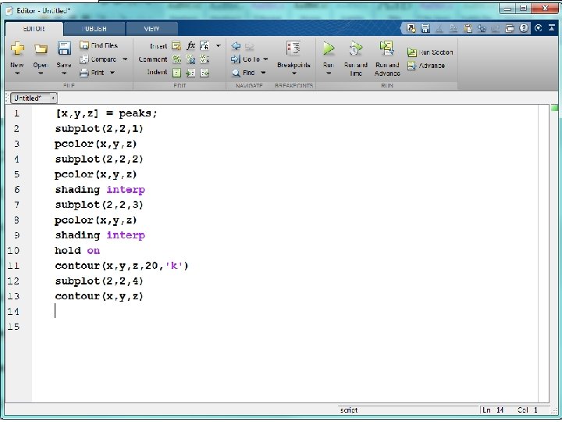Click the fixed-point insert icon
The width and height of the screenshot is (562, 422).
(205, 45)
